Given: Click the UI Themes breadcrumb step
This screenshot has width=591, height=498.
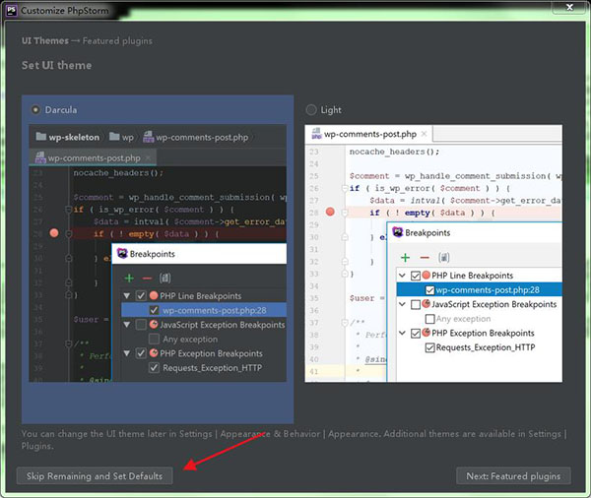Looking at the screenshot, I should pyautogui.click(x=45, y=40).
